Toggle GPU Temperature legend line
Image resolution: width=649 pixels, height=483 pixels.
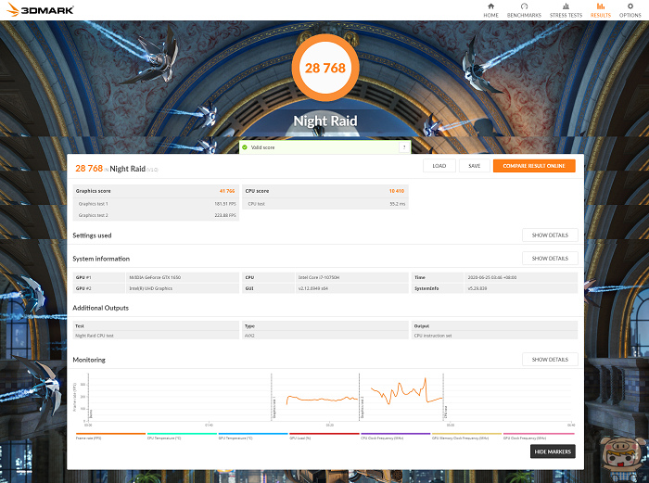[253, 436]
